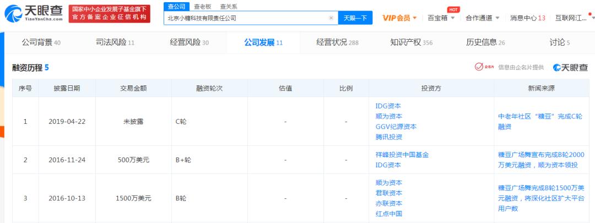595x223 pixels.
Task: Click the 企名片 red check icon
Action: point(484,67)
